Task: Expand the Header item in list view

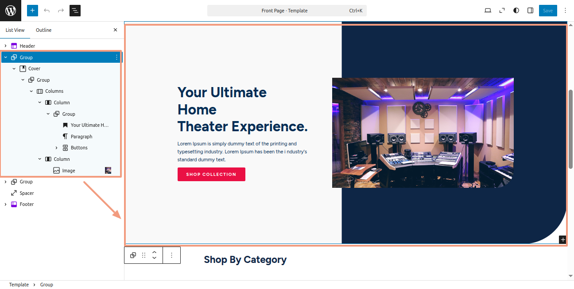Action: pyautogui.click(x=5, y=46)
